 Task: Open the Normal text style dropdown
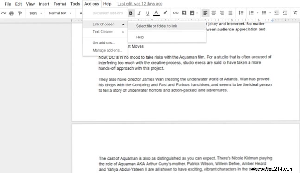coord(60,13)
